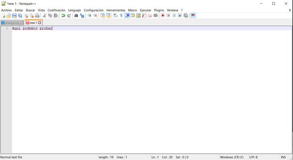Image resolution: width=293 pixels, height=160 pixels.
Task: Click the Redo arrow icon
Action: [69, 16]
